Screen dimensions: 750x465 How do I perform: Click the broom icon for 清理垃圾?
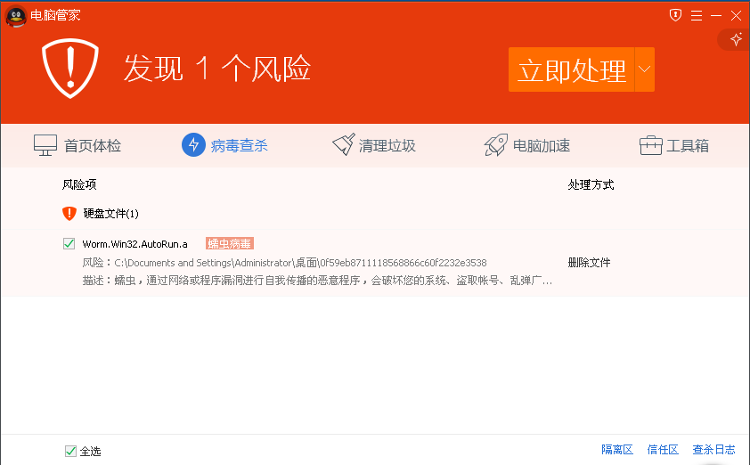(x=344, y=145)
